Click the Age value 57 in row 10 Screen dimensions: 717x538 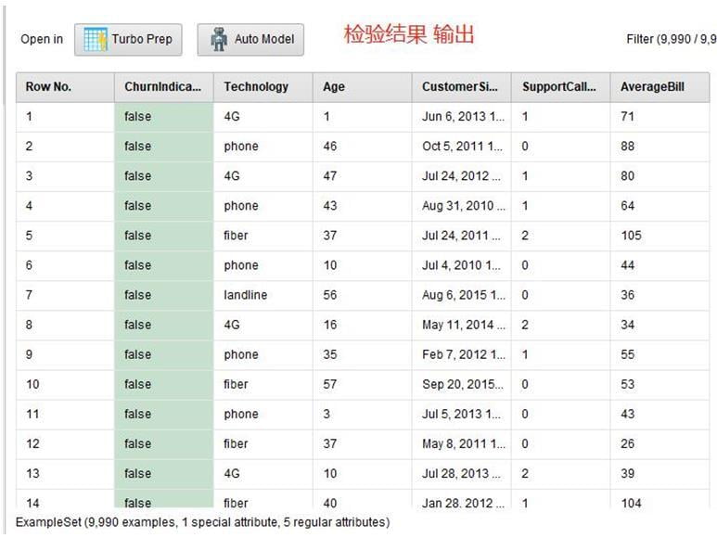coord(330,384)
